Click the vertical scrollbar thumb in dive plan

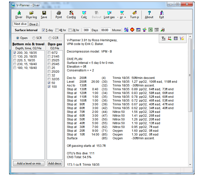click(x=190, y=75)
